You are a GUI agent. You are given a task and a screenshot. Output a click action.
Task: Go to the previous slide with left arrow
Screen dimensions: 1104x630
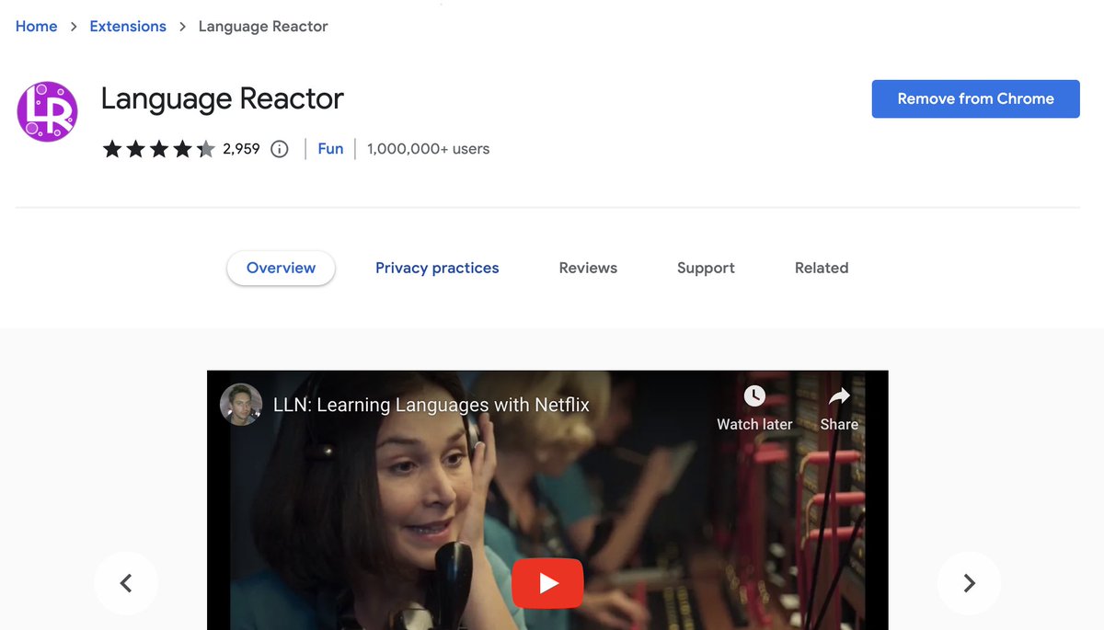pyautogui.click(x=126, y=583)
